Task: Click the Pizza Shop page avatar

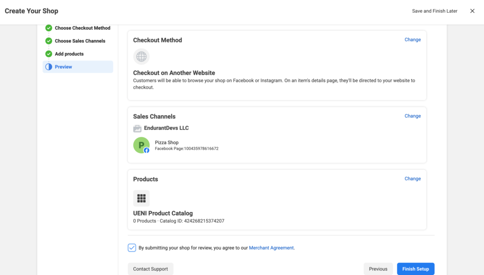Action: [141, 145]
